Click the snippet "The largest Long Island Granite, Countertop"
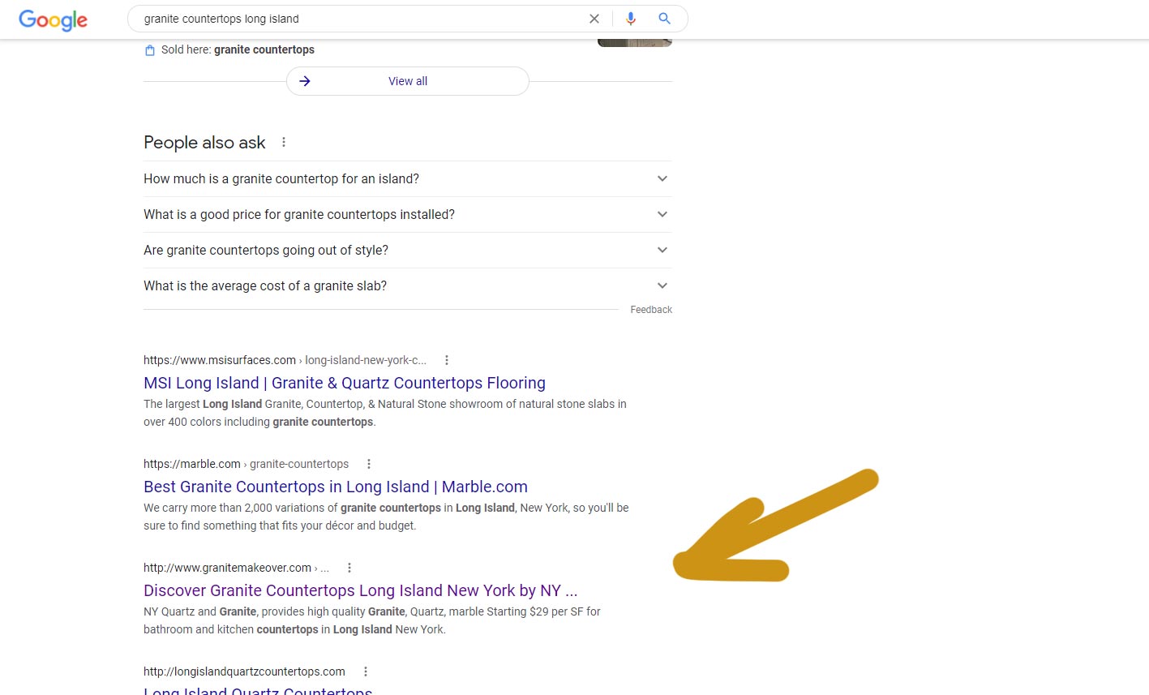This screenshot has width=1149, height=695. pyautogui.click(x=385, y=413)
